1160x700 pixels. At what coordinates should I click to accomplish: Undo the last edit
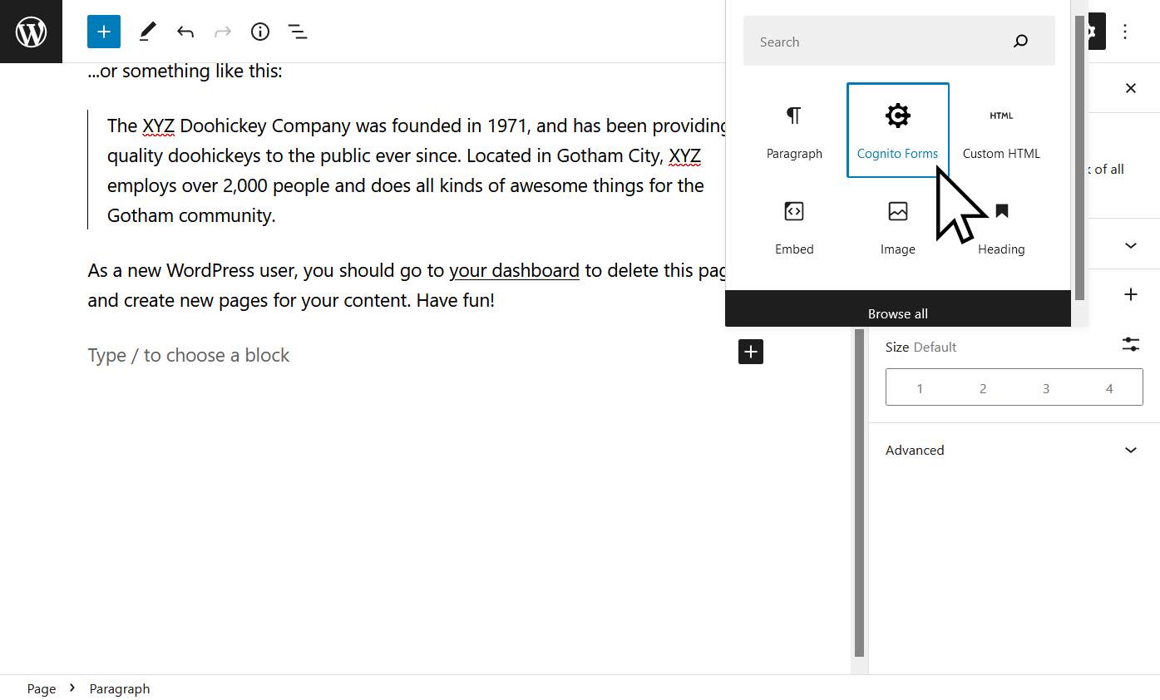point(185,32)
